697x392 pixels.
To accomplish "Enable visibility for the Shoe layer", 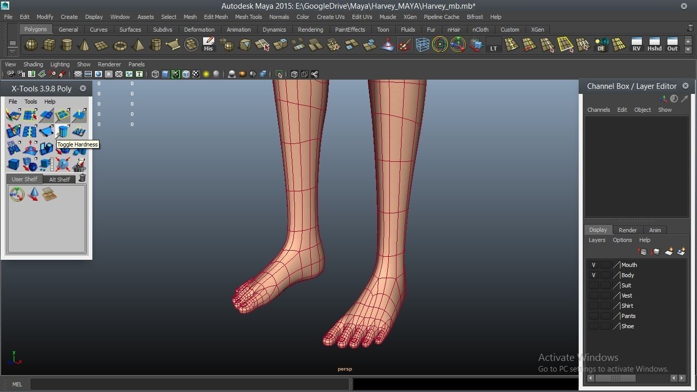I will pos(593,326).
